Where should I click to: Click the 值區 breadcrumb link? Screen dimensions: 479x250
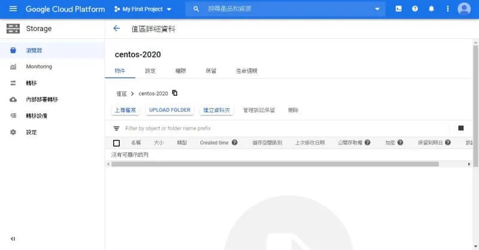pos(122,94)
